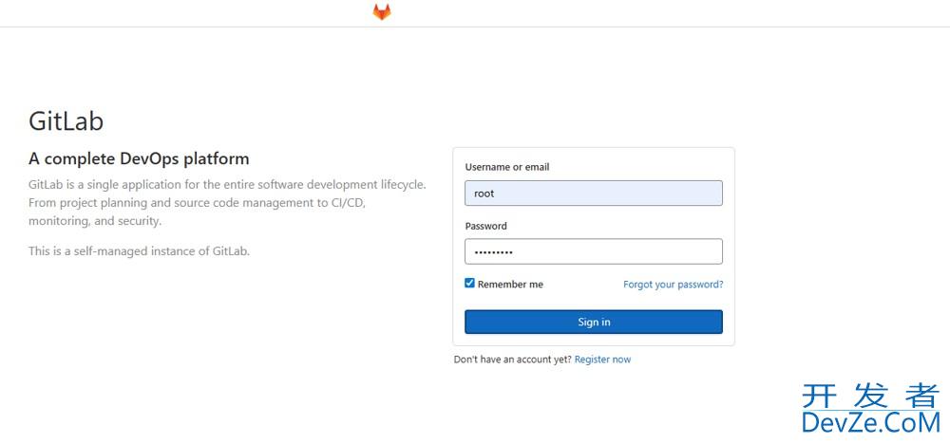Click the Remember me label

tap(510, 284)
